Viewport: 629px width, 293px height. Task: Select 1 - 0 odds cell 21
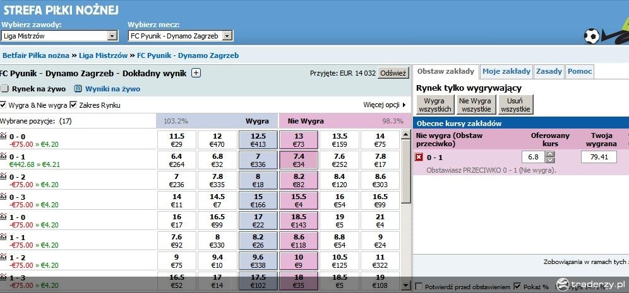(380, 221)
